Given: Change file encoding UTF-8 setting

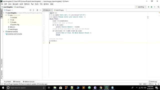Looking at the screenshot, I should [x=151, y=84].
